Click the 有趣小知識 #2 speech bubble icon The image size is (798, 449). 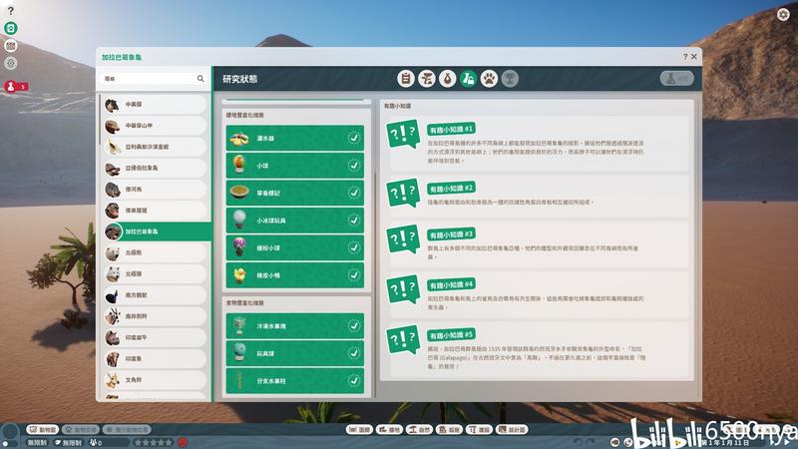pos(403,192)
